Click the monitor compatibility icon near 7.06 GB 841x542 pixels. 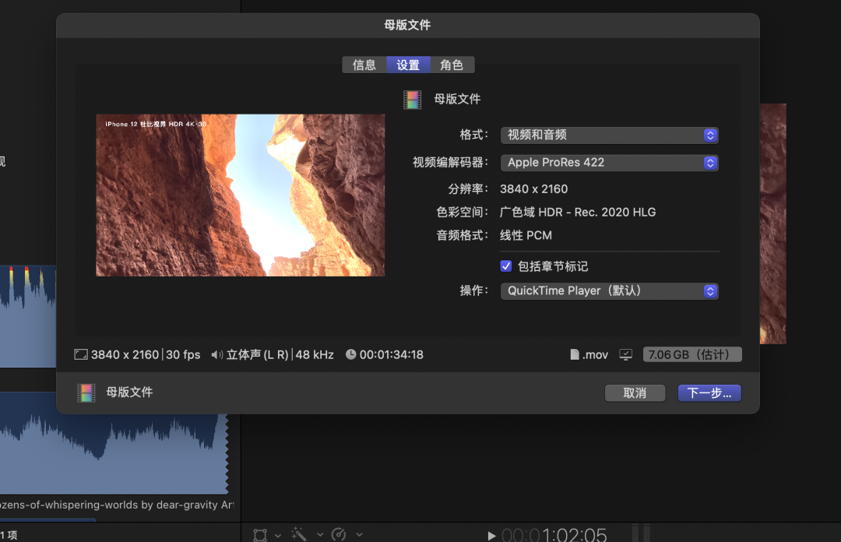(x=625, y=354)
